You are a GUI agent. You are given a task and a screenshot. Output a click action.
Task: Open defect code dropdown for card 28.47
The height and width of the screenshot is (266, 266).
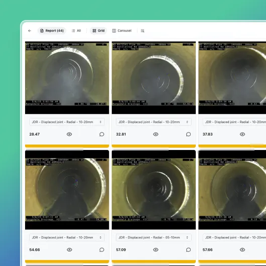(x=67, y=122)
